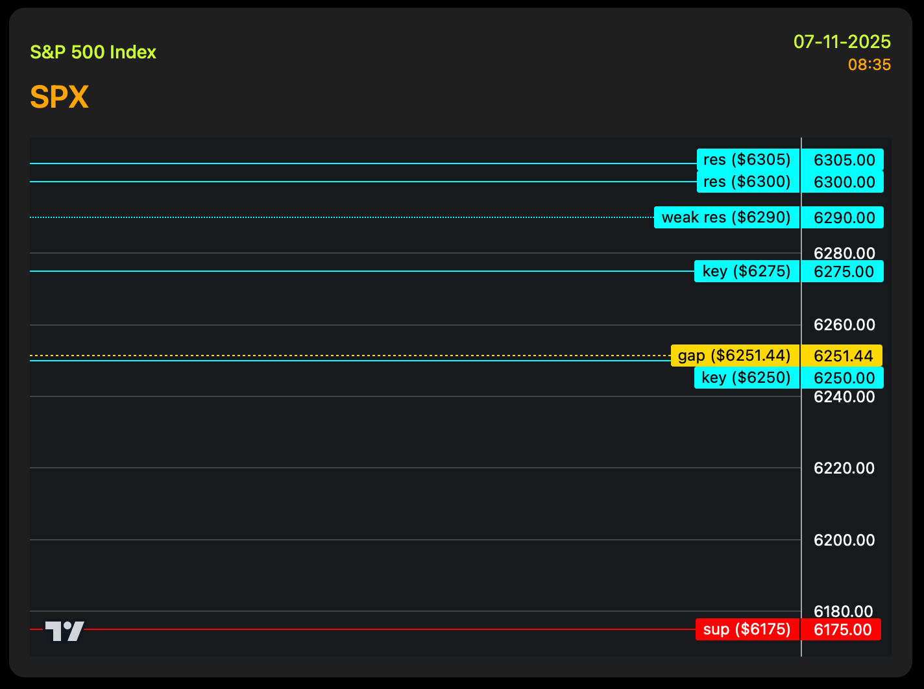Select the "res ($6305)" level label
The image size is (924, 689).
click(748, 160)
